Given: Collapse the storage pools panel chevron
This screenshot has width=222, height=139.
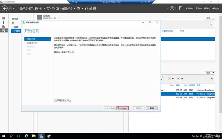Looking at the screenshot, I should [x=212, y=24].
